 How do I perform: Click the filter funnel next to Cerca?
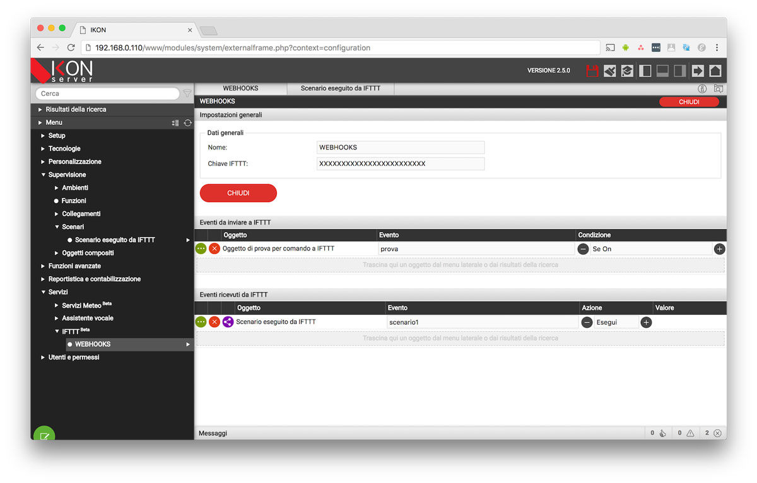coord(187,93)
